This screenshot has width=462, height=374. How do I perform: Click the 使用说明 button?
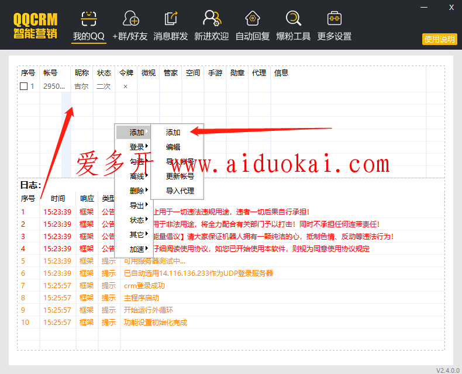(x=439, y=39)
